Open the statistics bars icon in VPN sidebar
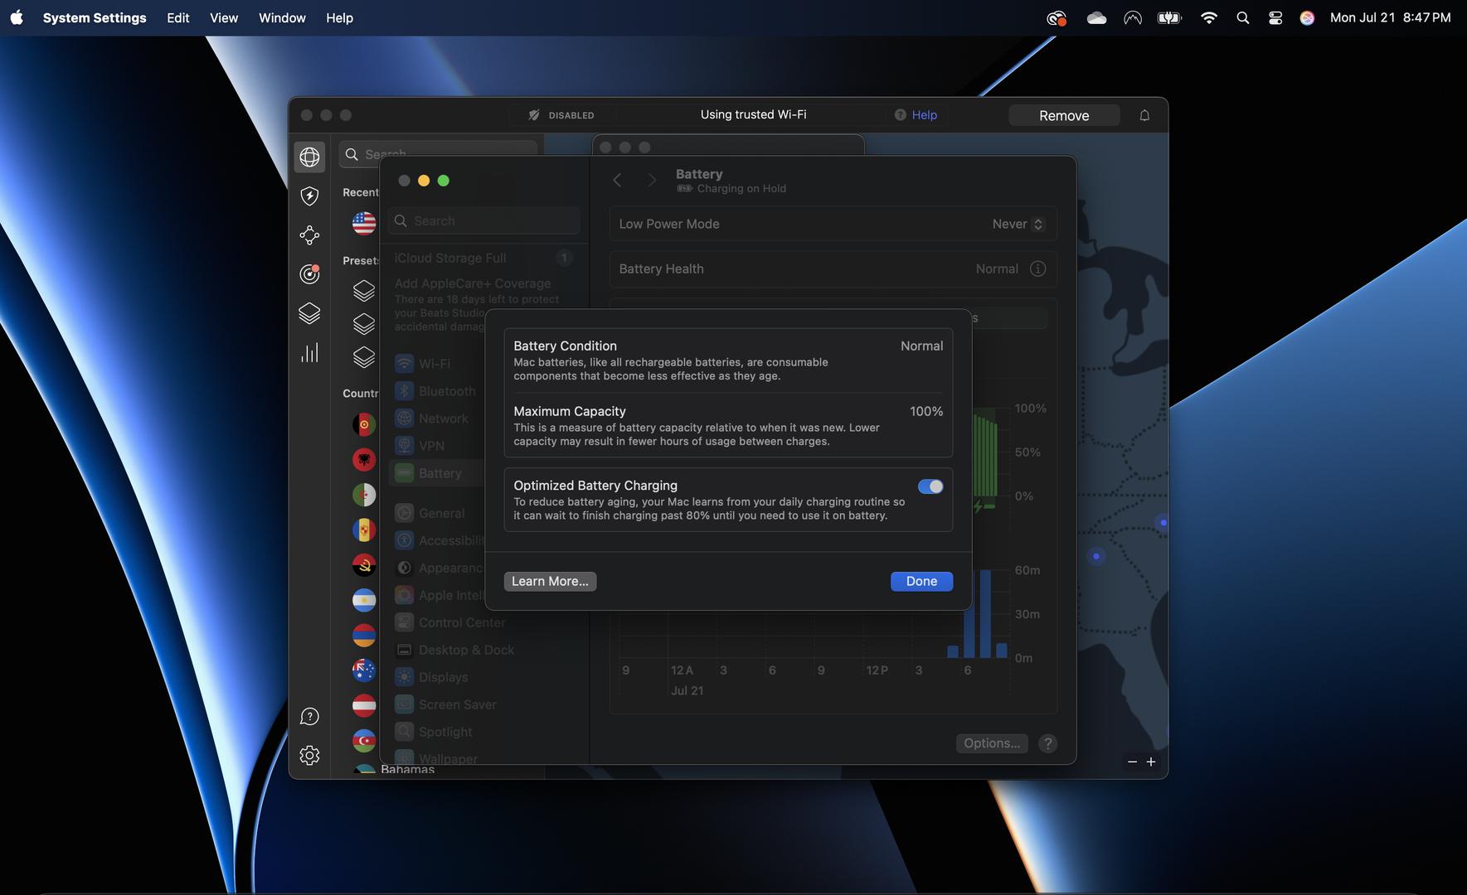Viewport: 1467px width, 895px height. (309, 353)
